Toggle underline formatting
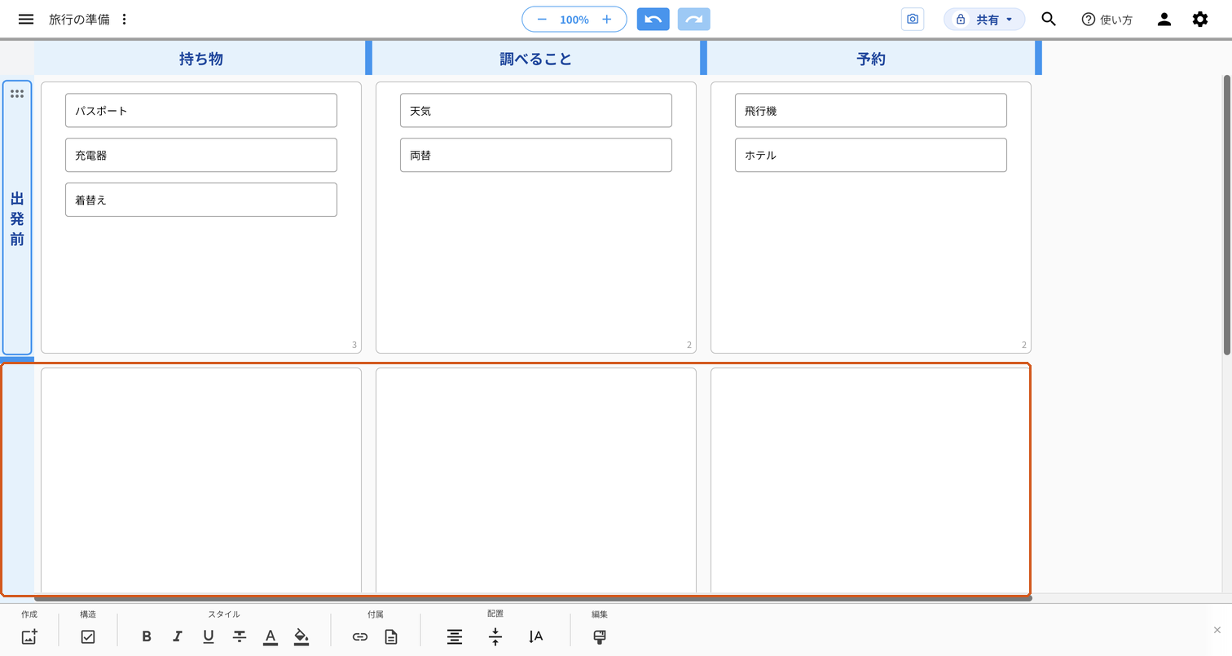The width and height of the screenshot is (1232, 656). [209, 637]
